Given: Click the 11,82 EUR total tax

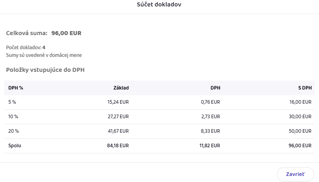Looking at the screenshot, I should pos(210,146).
